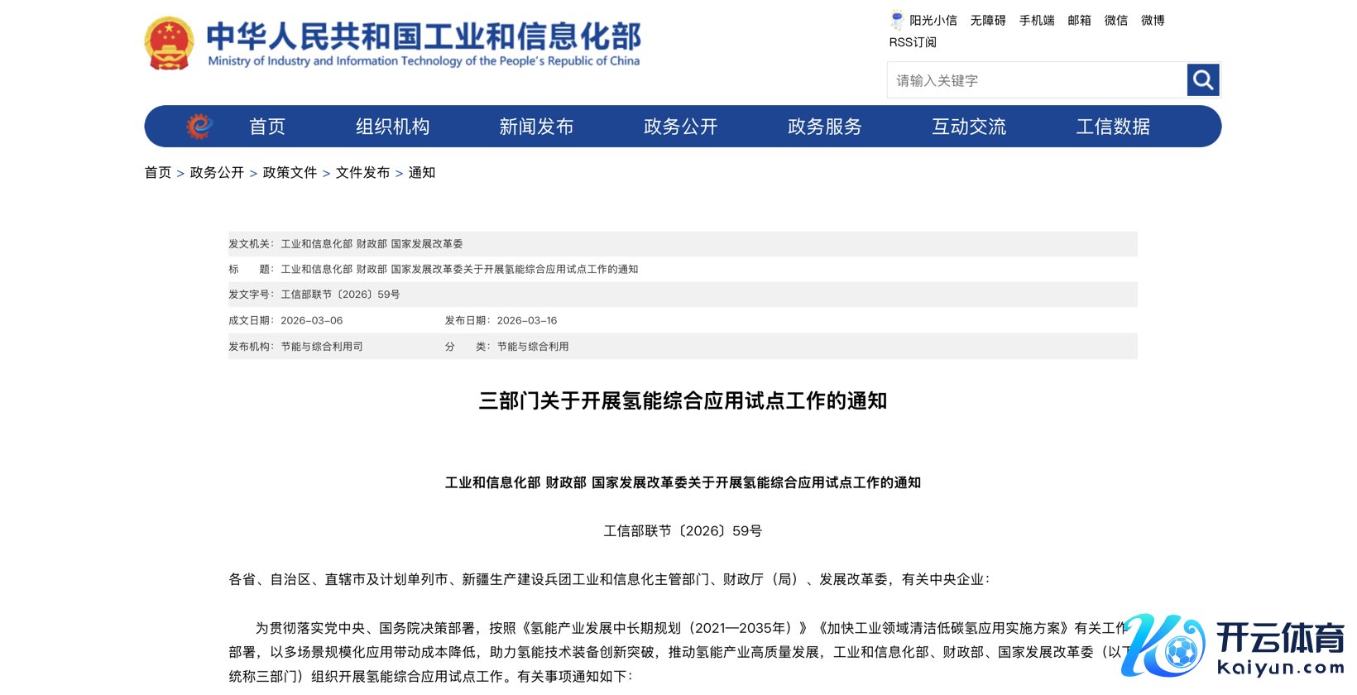Open the 工信数据 menu item

(1112, 127)
